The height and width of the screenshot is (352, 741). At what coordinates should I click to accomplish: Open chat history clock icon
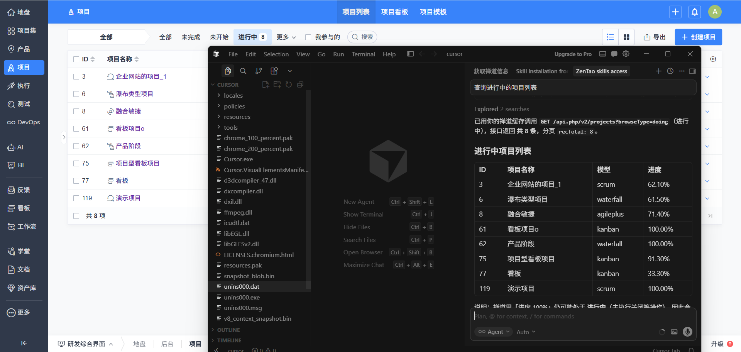tap(670, 71)
